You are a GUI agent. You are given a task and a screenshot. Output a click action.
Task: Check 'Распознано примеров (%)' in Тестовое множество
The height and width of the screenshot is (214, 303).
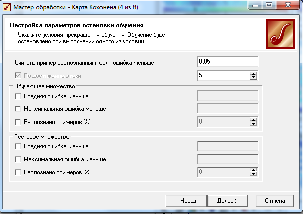(18, 172)
